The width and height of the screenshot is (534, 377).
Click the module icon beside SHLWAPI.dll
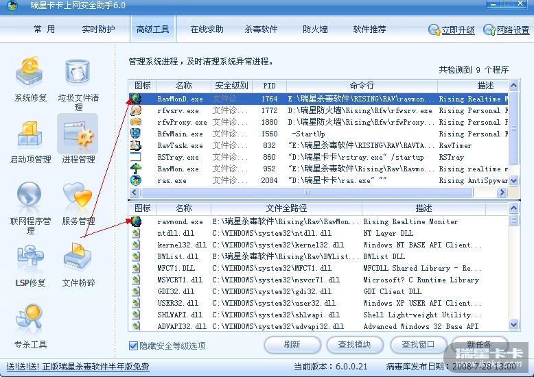(136, 315)
